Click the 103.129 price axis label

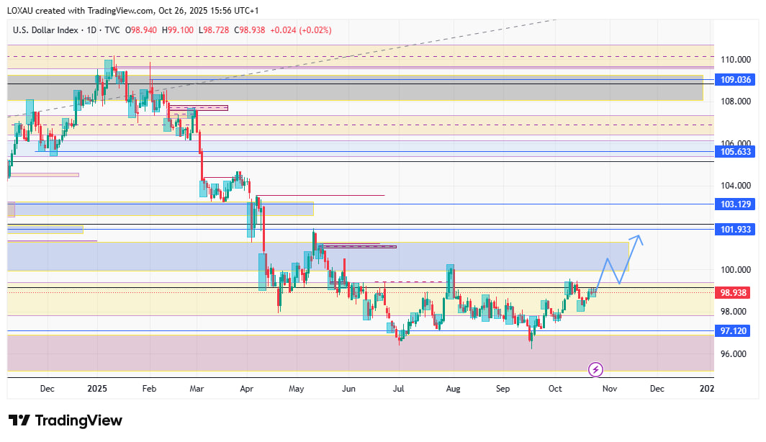pos(735,204)
